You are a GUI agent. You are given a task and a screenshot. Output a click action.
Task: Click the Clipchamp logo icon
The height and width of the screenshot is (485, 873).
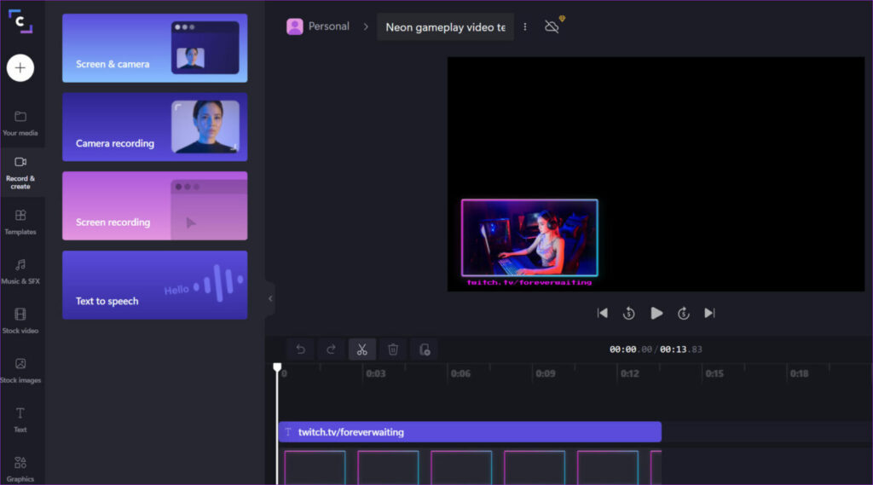pos(20,21)
